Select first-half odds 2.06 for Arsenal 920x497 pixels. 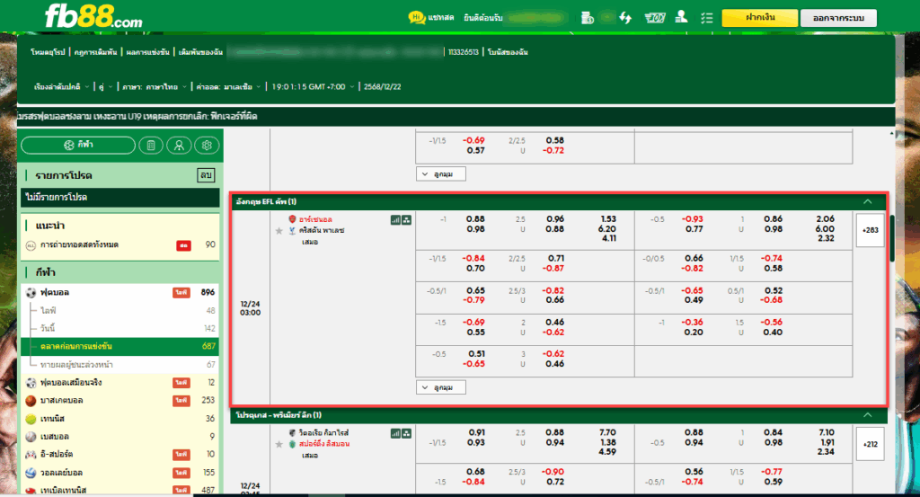click(825, 219)
